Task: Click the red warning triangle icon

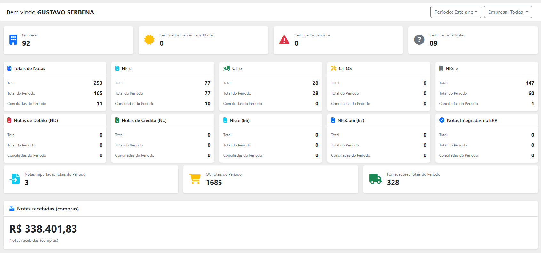Action: coord(284,40)
